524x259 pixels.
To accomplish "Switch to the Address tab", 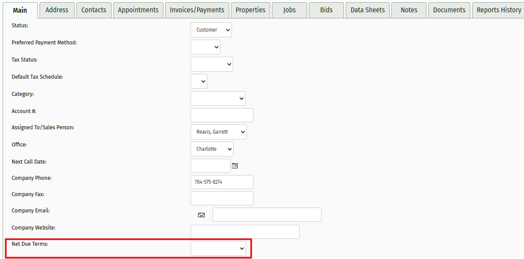I will [57, 10].
